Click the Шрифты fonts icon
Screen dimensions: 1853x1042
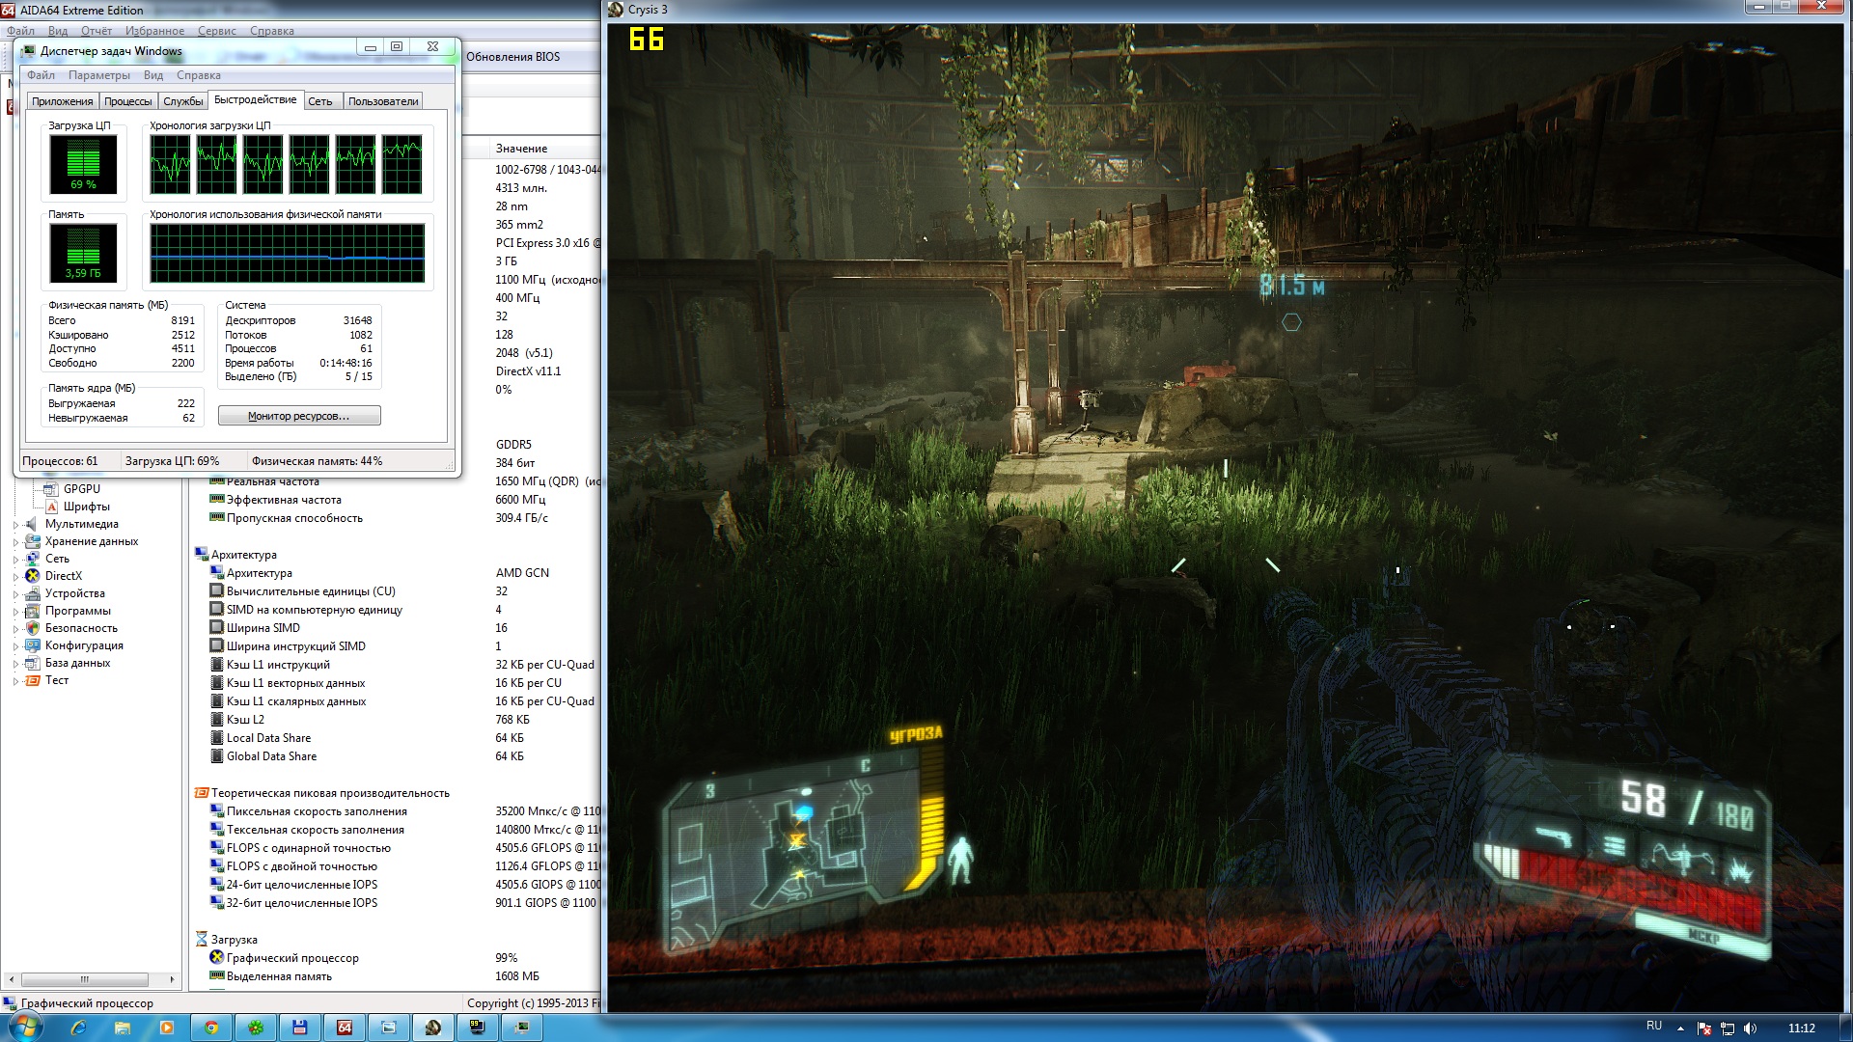[52, 507]
